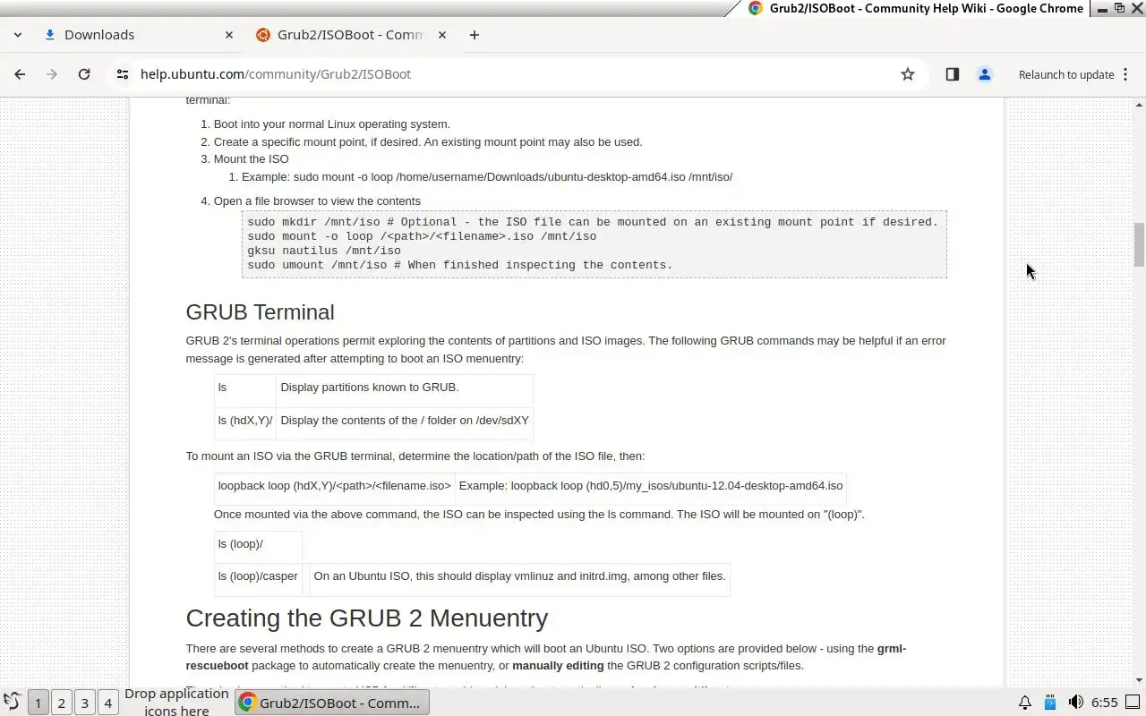Click Relaunch to update button
This screenshot has height=716, width=1146.
tap(1065, 74)
